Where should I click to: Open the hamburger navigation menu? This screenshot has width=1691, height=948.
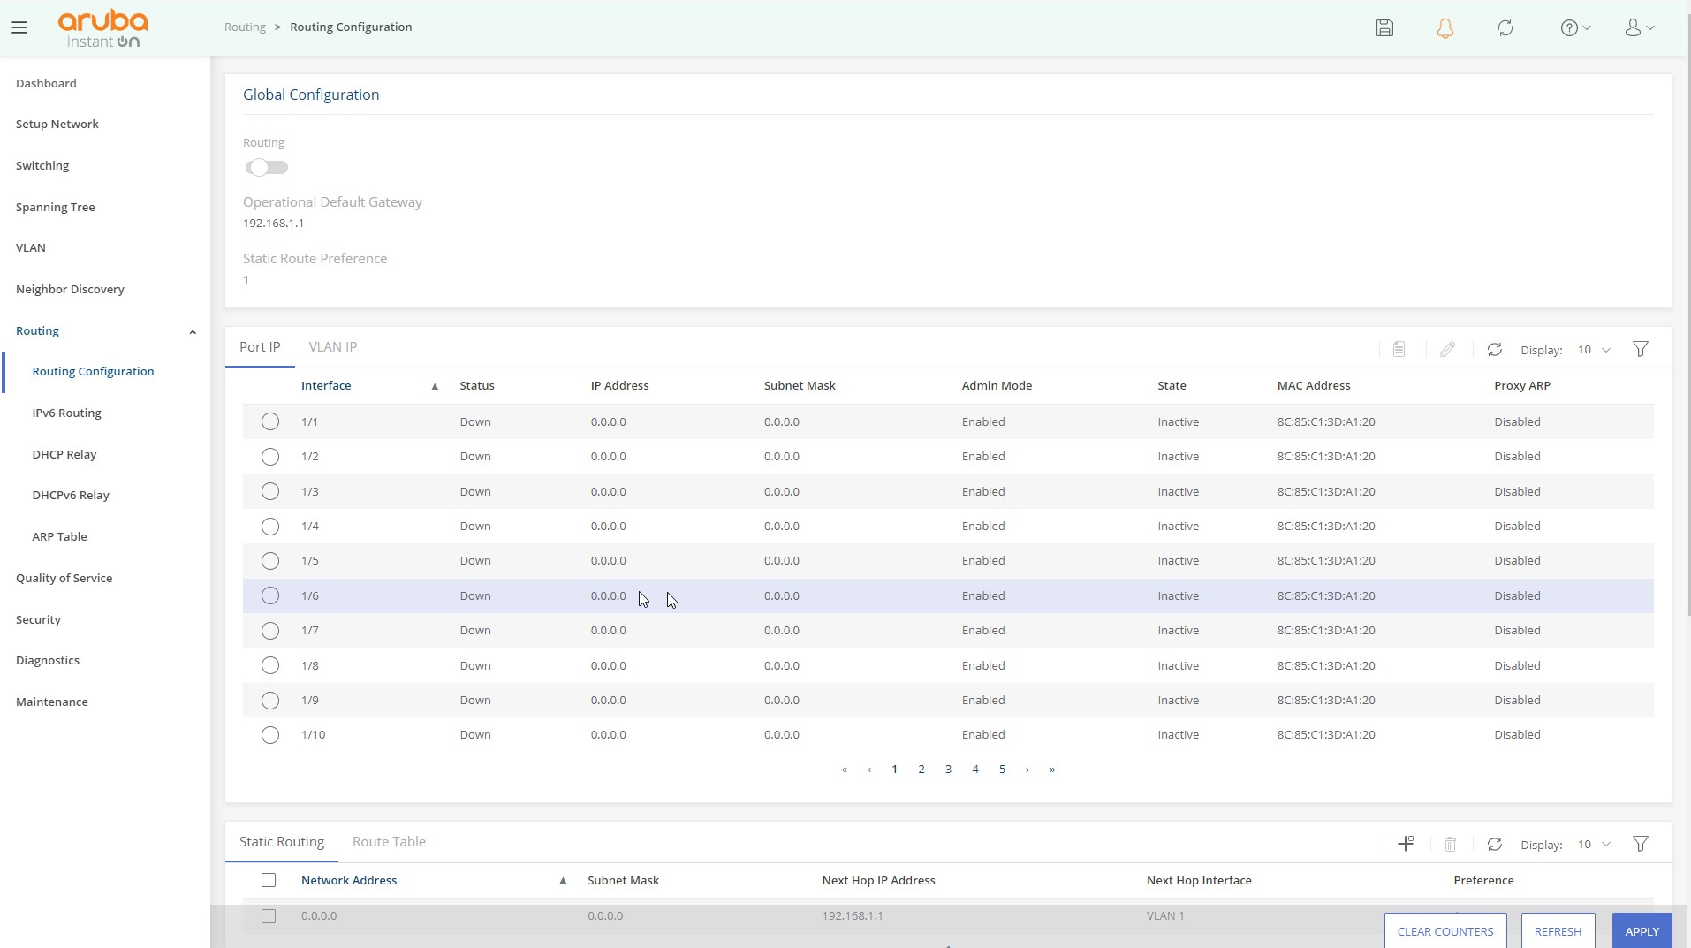click(19, 27)
